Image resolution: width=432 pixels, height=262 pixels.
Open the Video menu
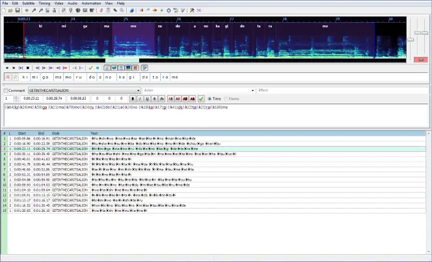pyautogui.click(x=59, y=3)
